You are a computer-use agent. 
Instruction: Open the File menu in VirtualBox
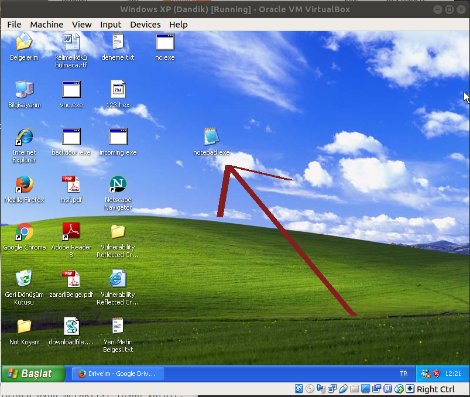pyautogui.click(x=14, y=25)
